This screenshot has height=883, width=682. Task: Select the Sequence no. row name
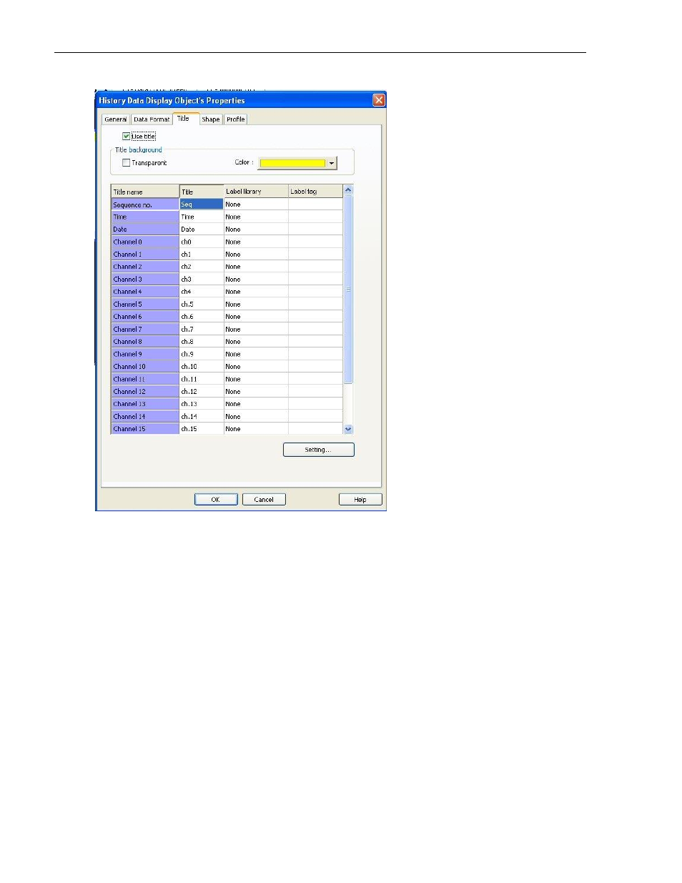(145, 204)
